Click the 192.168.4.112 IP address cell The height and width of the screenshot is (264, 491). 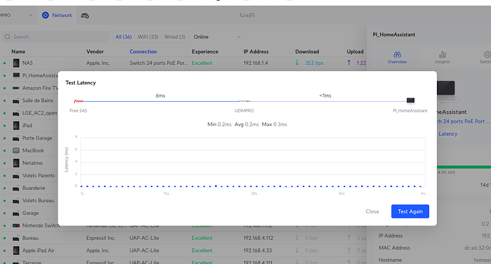[258, 238]
